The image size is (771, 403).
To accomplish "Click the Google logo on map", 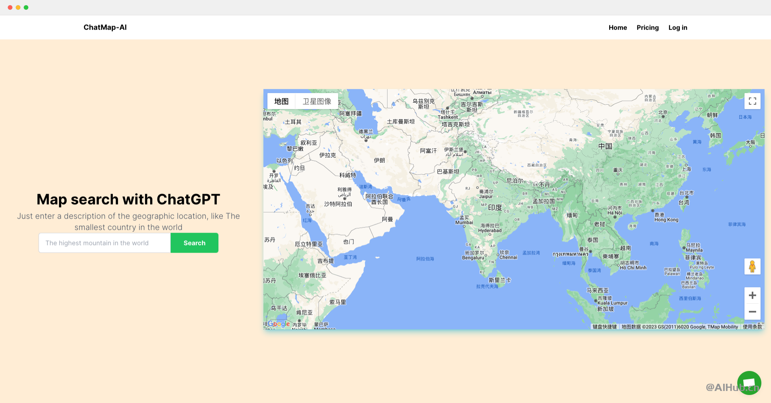I will pyautogui.click(x=279, y=324).
